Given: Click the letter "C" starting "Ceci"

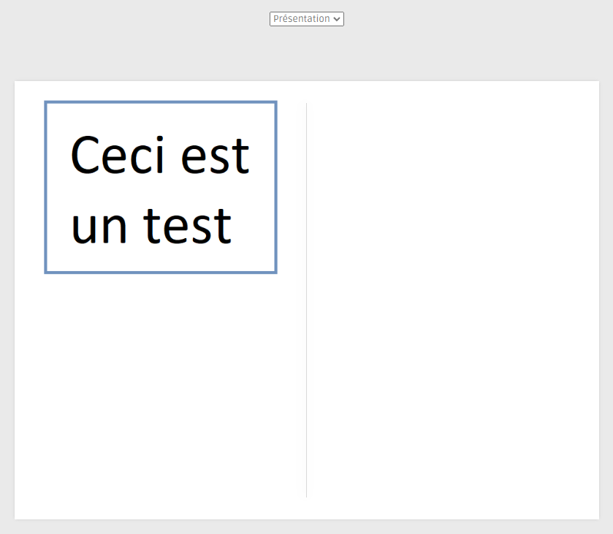Looking at the screenshot, I should pyautogui.click(x=85, y=155).
